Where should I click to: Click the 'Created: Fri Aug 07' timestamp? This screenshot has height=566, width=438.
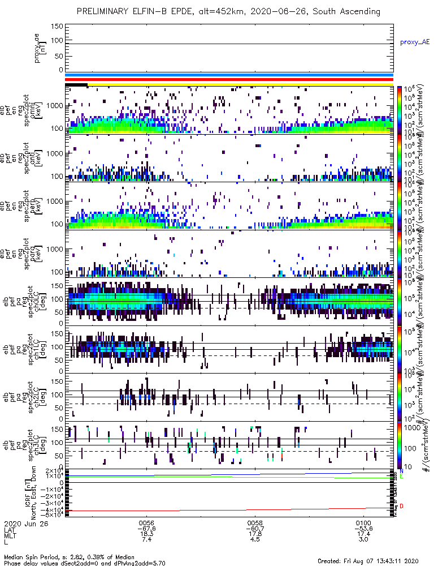(368, 560)
